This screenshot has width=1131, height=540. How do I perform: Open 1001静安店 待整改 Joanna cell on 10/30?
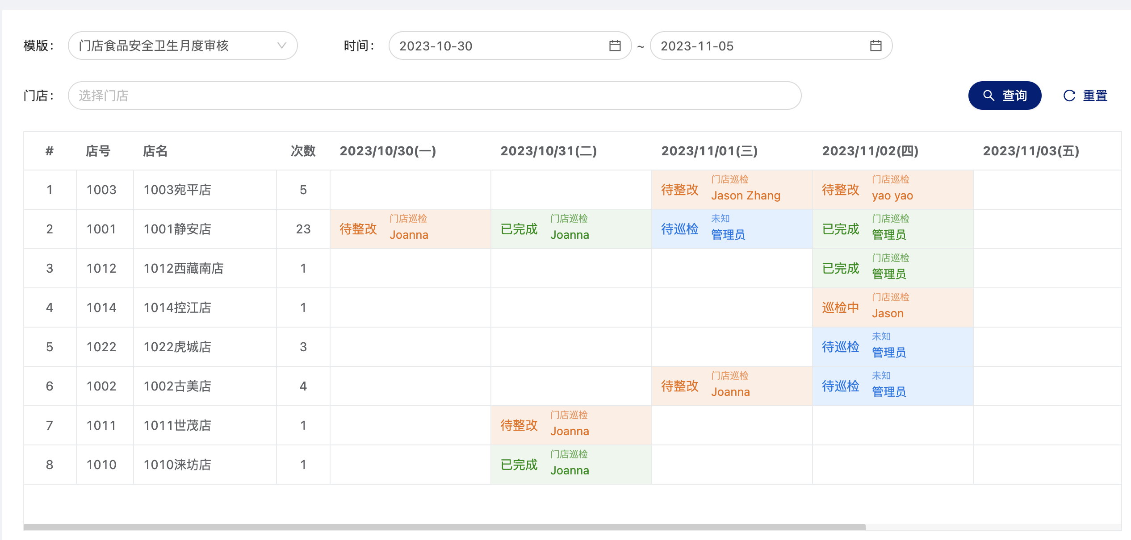pos(411,229)
